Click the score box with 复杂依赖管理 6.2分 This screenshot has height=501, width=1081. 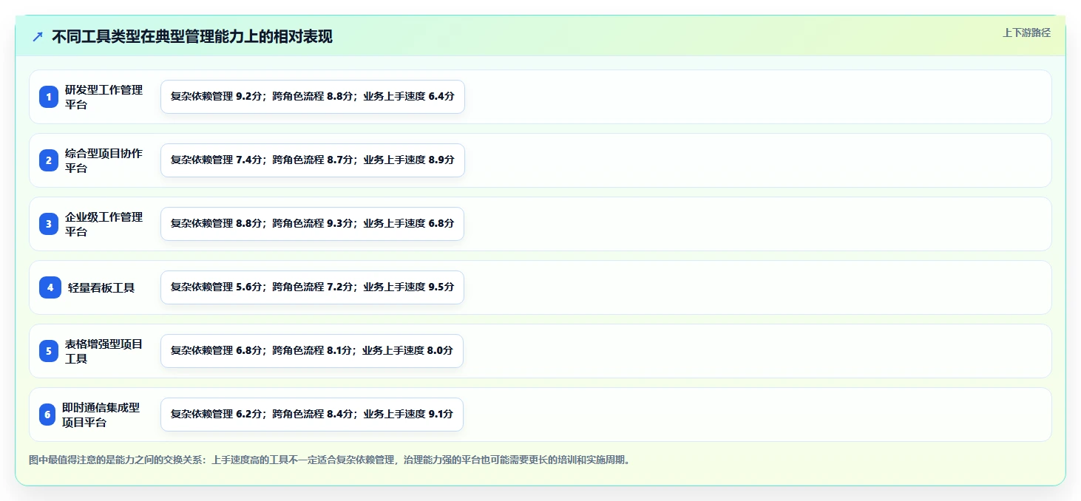point(312,415)
